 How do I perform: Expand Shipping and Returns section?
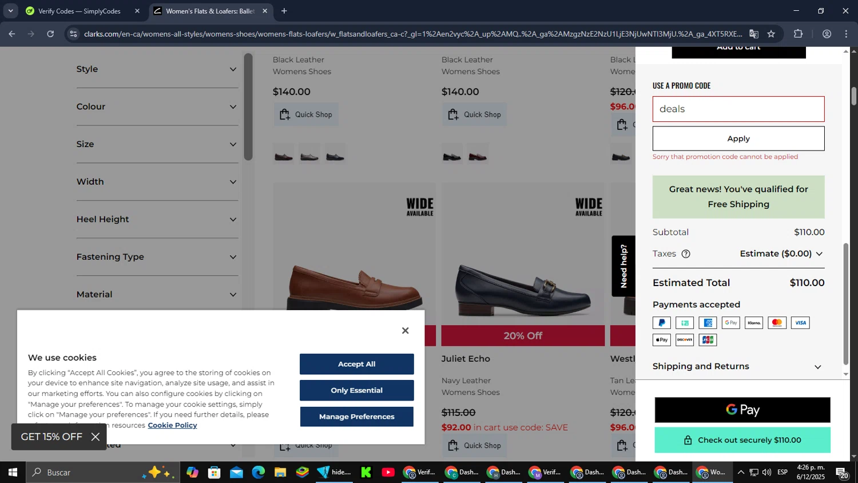tap(738, 366)
